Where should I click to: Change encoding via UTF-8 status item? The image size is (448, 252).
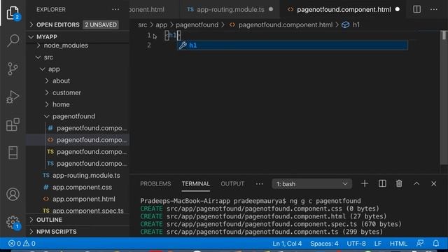(356, 244)
